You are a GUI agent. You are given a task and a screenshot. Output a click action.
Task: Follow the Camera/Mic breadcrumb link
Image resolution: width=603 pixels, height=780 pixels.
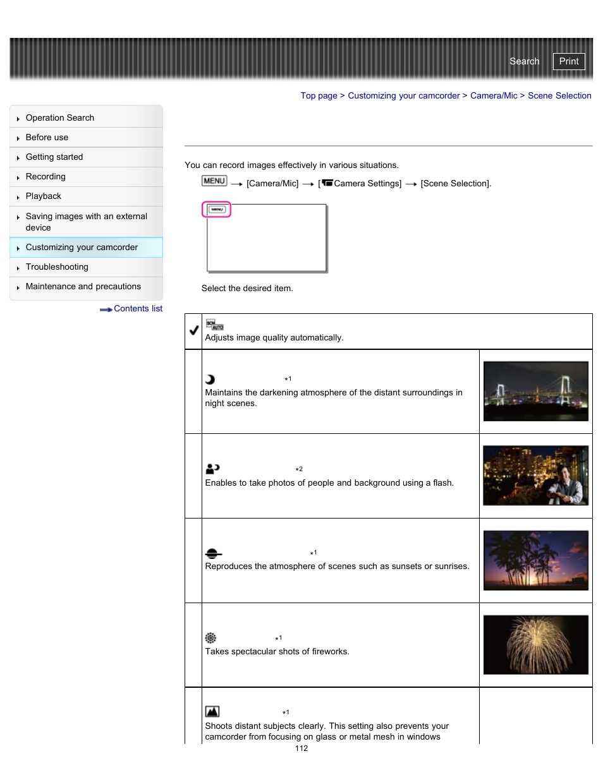(494, 95)
